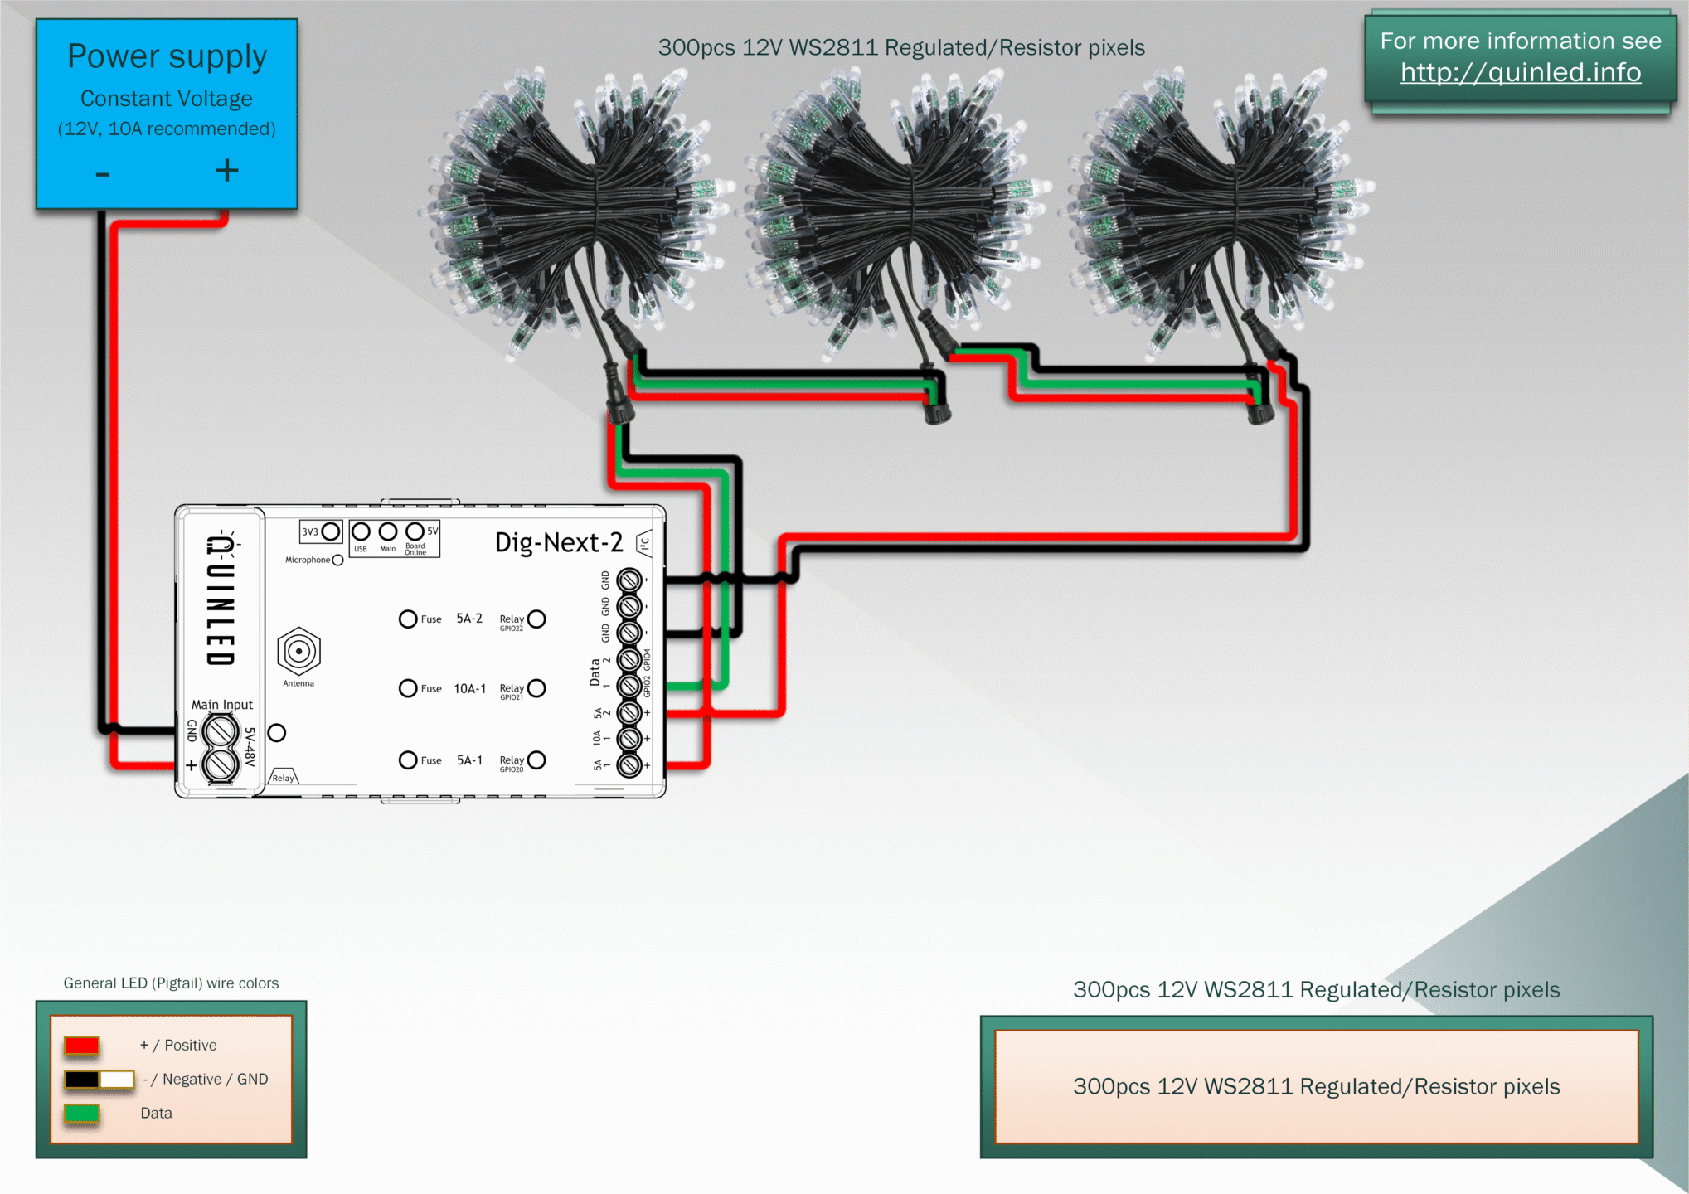
Task: Click the blue Power supply box
Action: click(167, 114)
